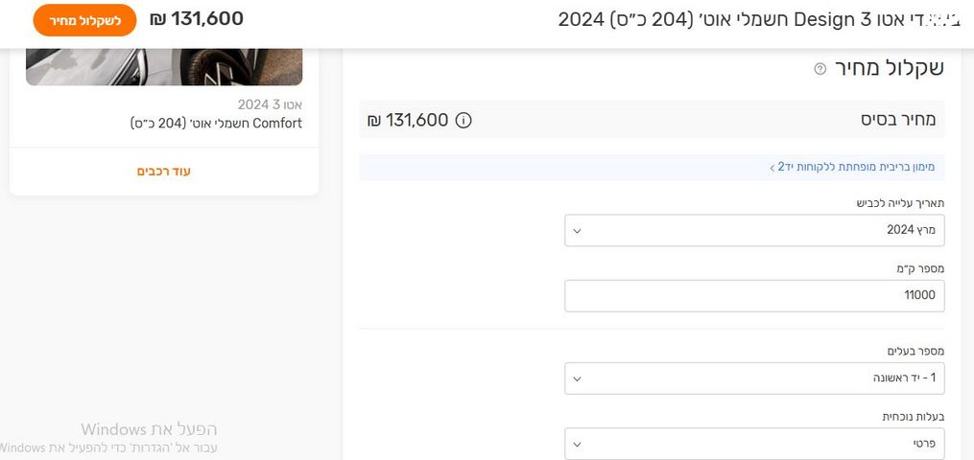Screen dimensions: 974x460
Task: Click into the מספר ק"מ input field
Action: tap(754, 296)
